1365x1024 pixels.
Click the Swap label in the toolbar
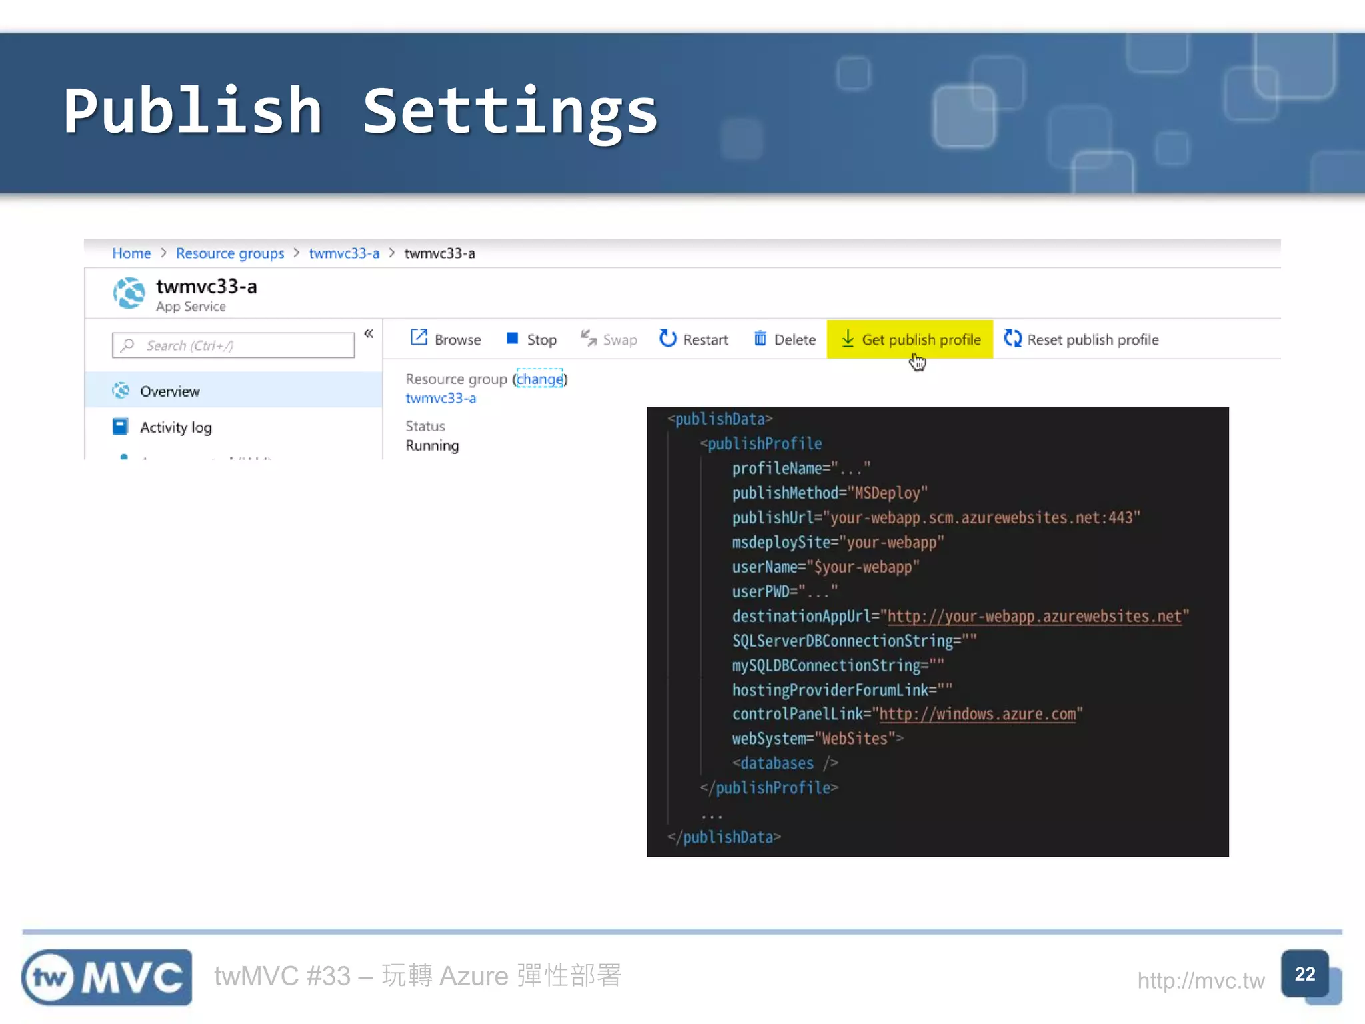620,340
